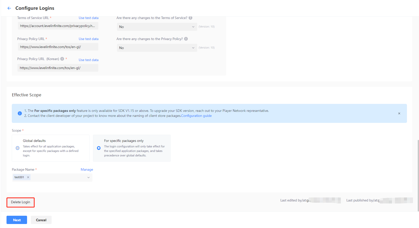
Task: Select For specific packages only radio button
Action: pyautogui.click(x=99, y=148)
